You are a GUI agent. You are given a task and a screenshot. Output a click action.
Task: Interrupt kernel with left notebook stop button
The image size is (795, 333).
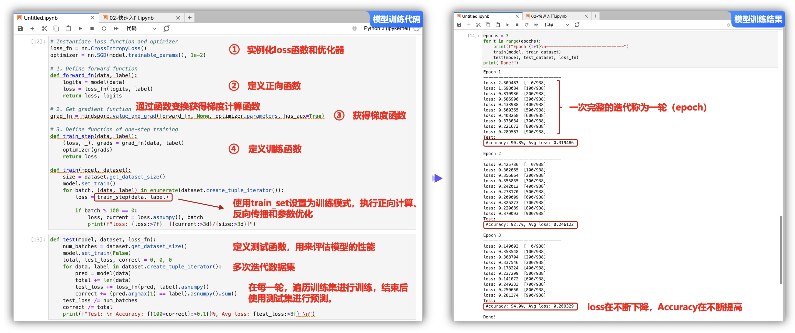(92, 28)
